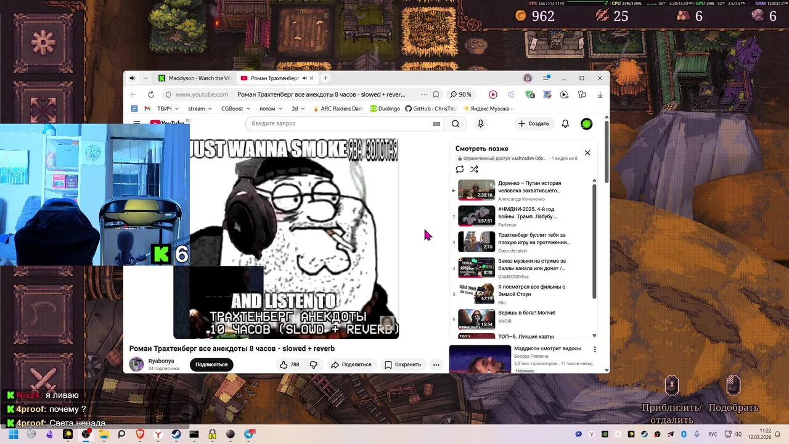Like the video showing 788 likes
This screenshot has height=444, width=789.
pyautogui.click(x=289, y=364)
